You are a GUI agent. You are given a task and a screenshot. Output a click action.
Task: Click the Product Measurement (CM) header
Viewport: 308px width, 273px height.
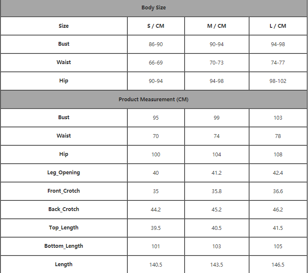coord(154,100)
